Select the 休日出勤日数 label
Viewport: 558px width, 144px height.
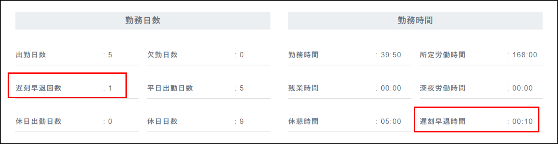point(39,121)
